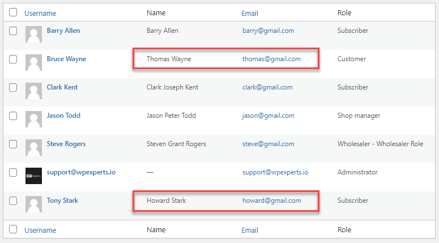Select the name text Jason Peter Todd
Viewport: 439px width, 243px height.
tap(171, 116)
